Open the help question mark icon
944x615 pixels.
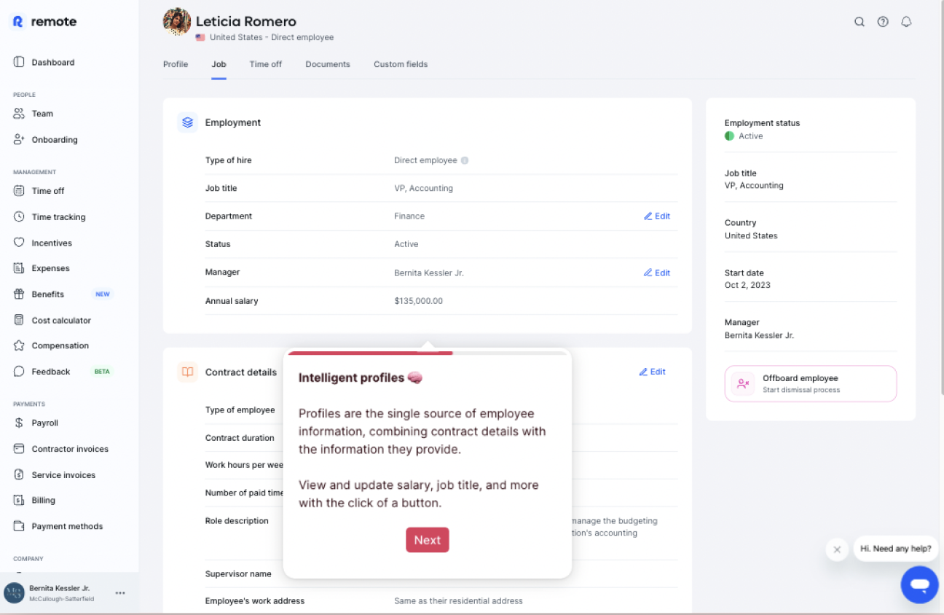883,22
